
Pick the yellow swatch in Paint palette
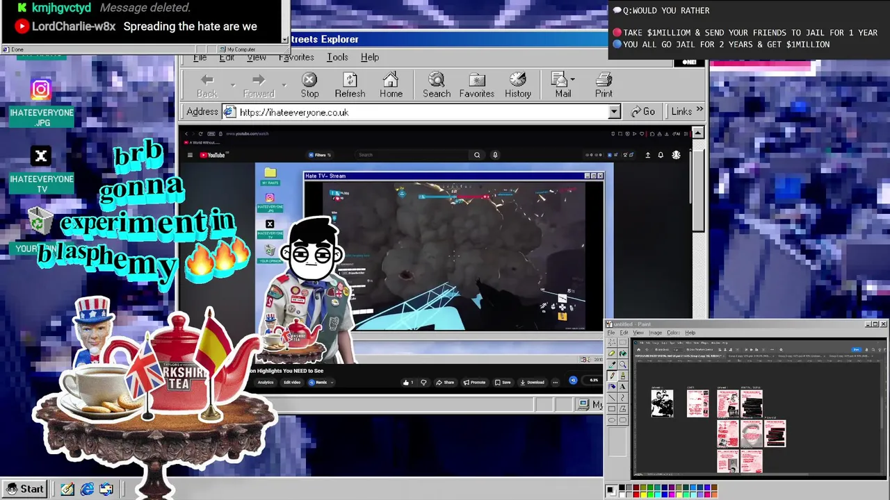click(643, 494)
